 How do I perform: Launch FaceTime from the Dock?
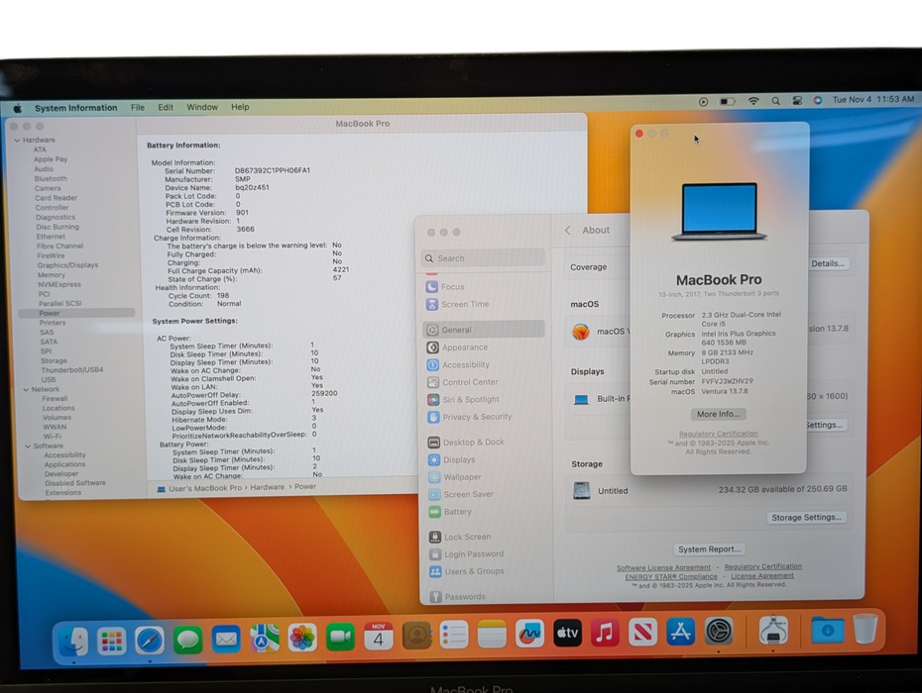point(340,638)
